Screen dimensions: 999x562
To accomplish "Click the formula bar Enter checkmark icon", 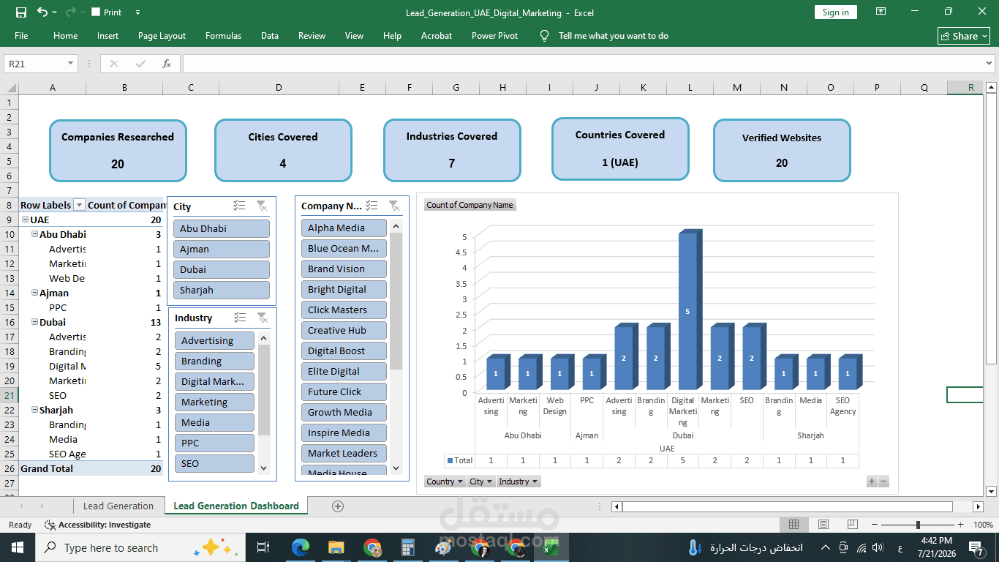I will 140,64.
